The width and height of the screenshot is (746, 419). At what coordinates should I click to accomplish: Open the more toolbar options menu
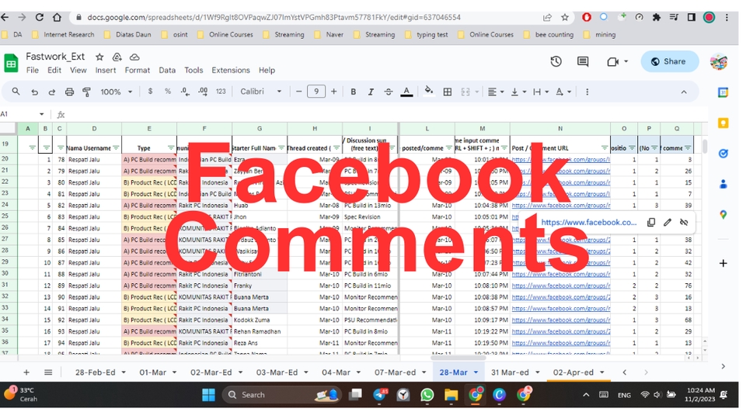587,92
